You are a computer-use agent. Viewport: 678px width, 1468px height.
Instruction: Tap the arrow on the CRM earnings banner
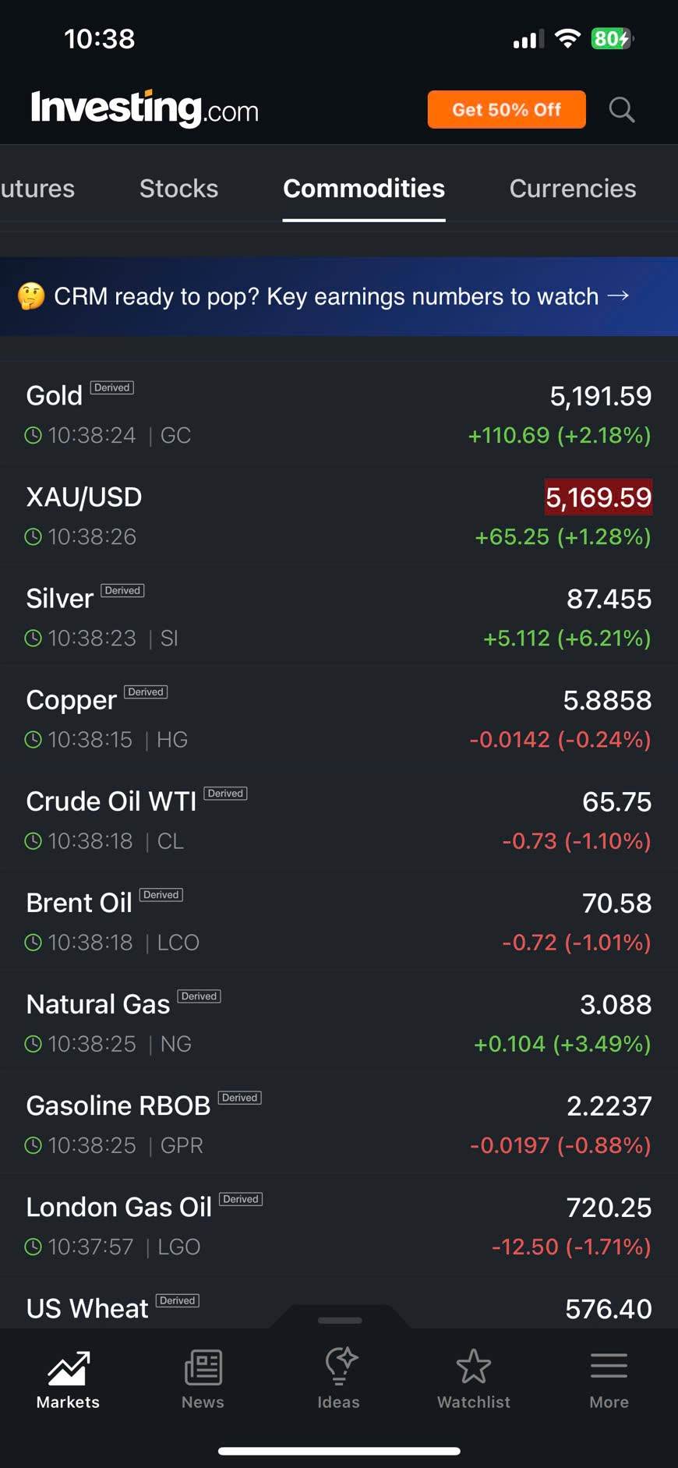[618, 295]
